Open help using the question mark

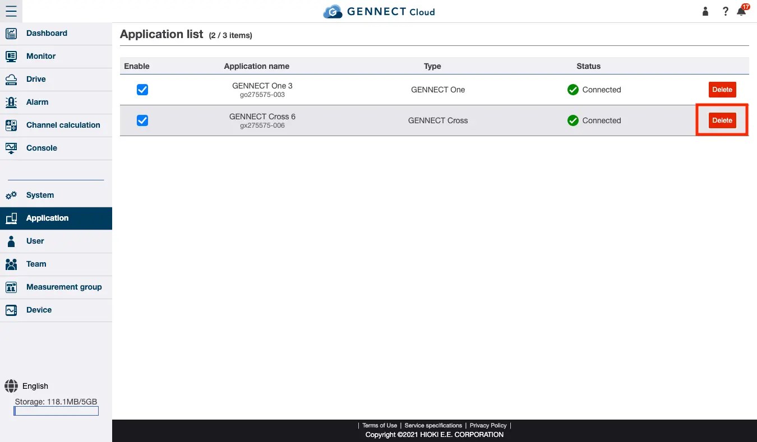[x=725, y=11]
